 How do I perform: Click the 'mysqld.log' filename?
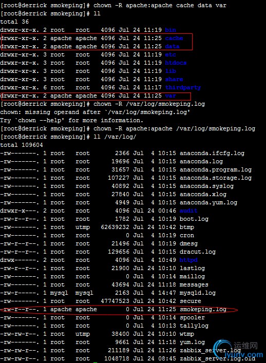[198, 293]
